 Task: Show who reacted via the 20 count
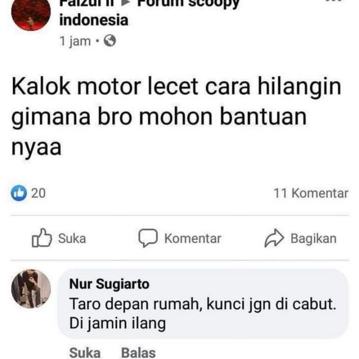38,193
